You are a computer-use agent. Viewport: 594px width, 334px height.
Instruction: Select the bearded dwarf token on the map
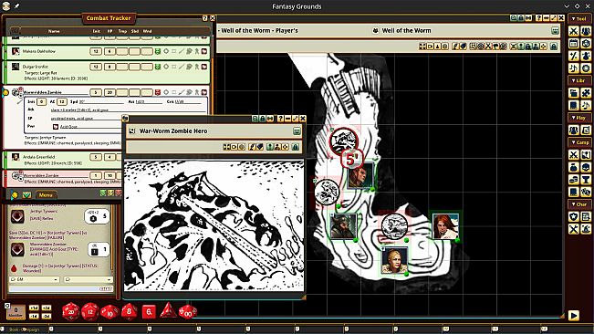pyautogui.click(x=343, y=226)
